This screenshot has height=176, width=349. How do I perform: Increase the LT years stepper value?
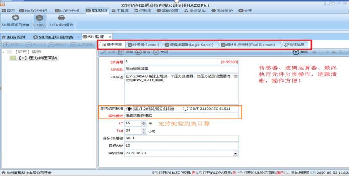click(144, 122)
